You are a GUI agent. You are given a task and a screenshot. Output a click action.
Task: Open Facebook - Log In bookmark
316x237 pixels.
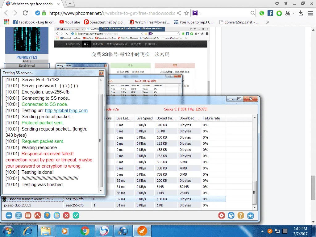point(34,22)
